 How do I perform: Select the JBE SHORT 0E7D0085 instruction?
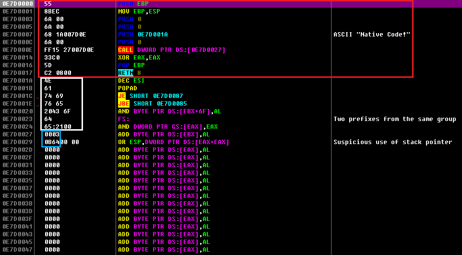coord(153,103)
